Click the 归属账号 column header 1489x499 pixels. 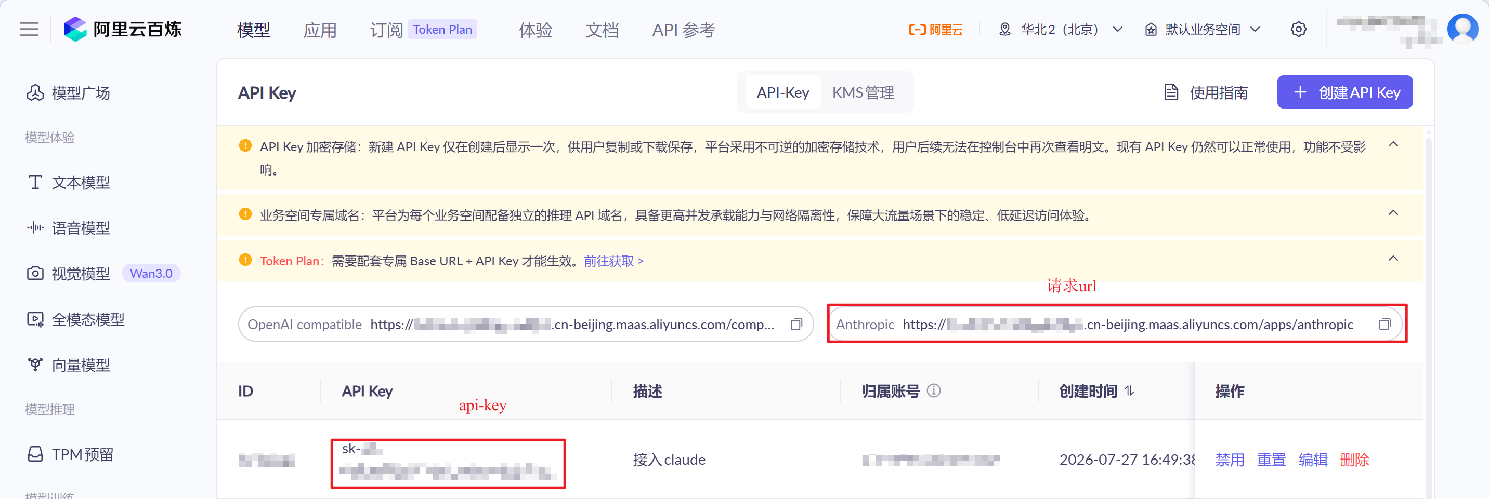pos(890,391)
